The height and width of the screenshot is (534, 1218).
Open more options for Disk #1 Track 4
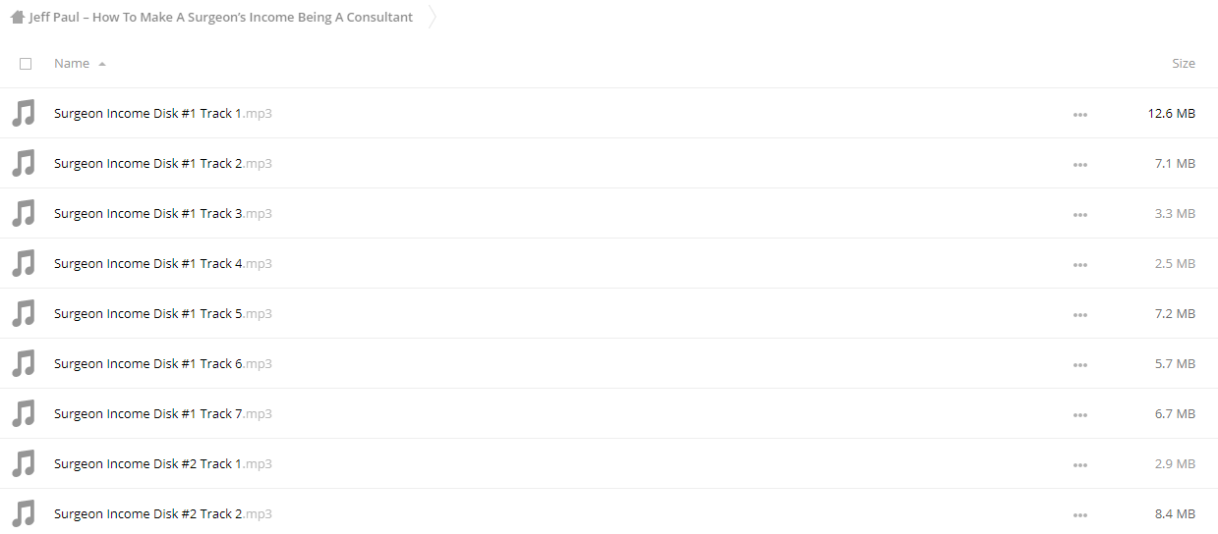1080,264
